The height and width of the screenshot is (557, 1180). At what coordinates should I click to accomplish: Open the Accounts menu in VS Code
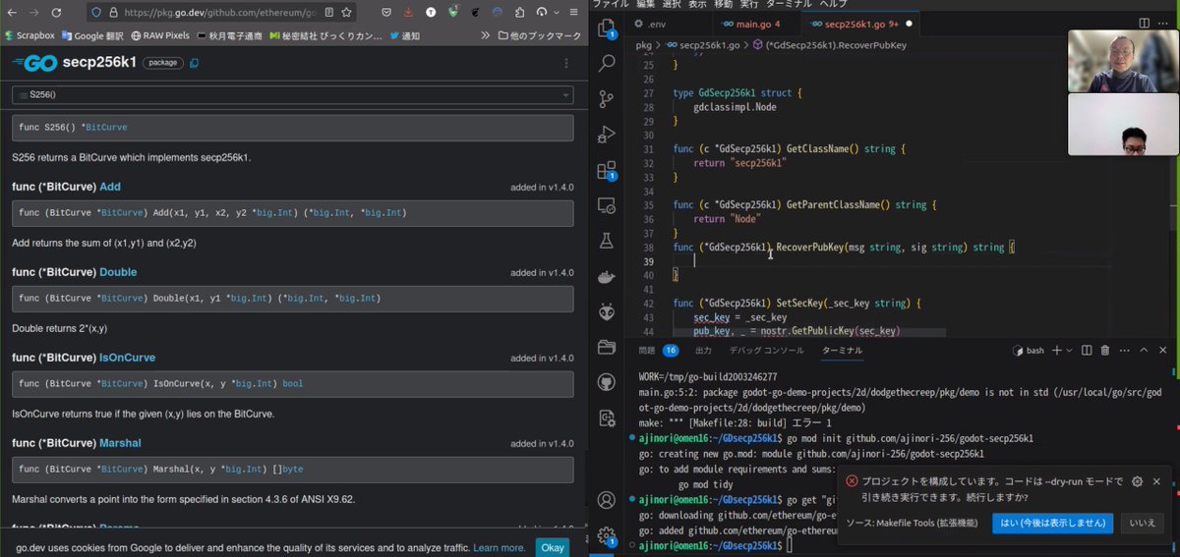click(x=607, y=501)
